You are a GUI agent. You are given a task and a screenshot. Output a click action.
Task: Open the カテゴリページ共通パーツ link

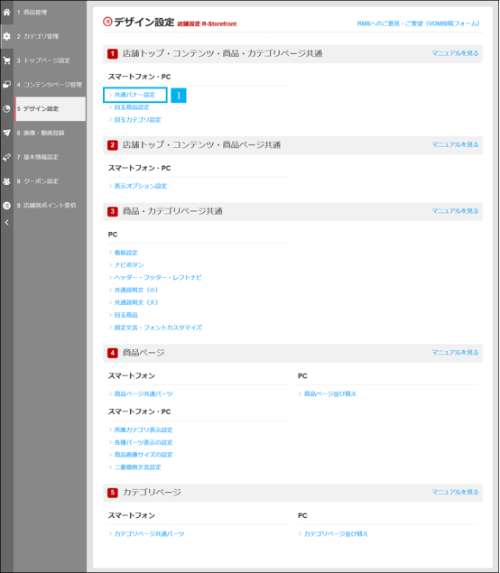(x=150, y=533)
